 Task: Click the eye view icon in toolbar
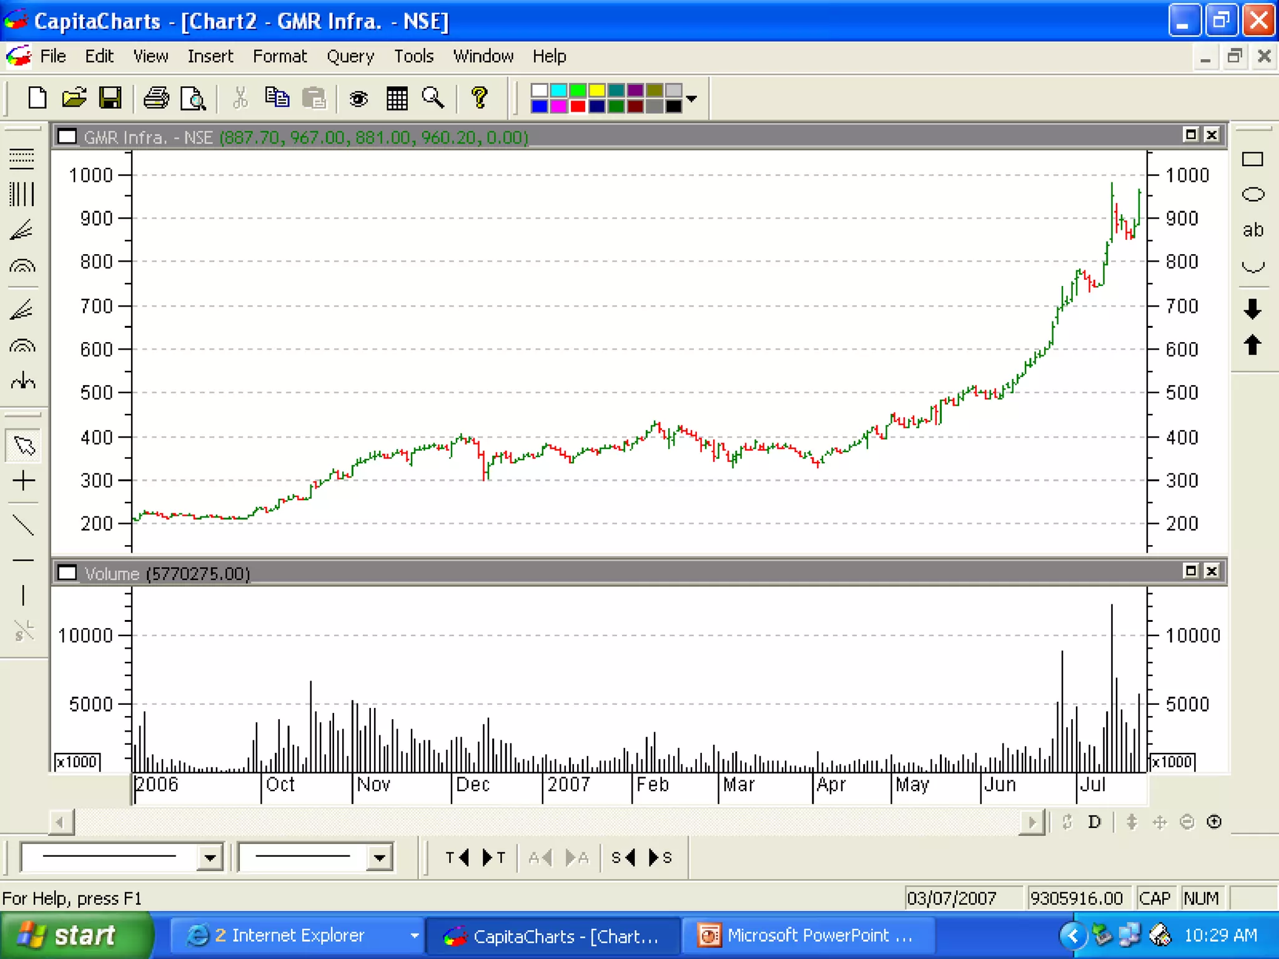358,98
